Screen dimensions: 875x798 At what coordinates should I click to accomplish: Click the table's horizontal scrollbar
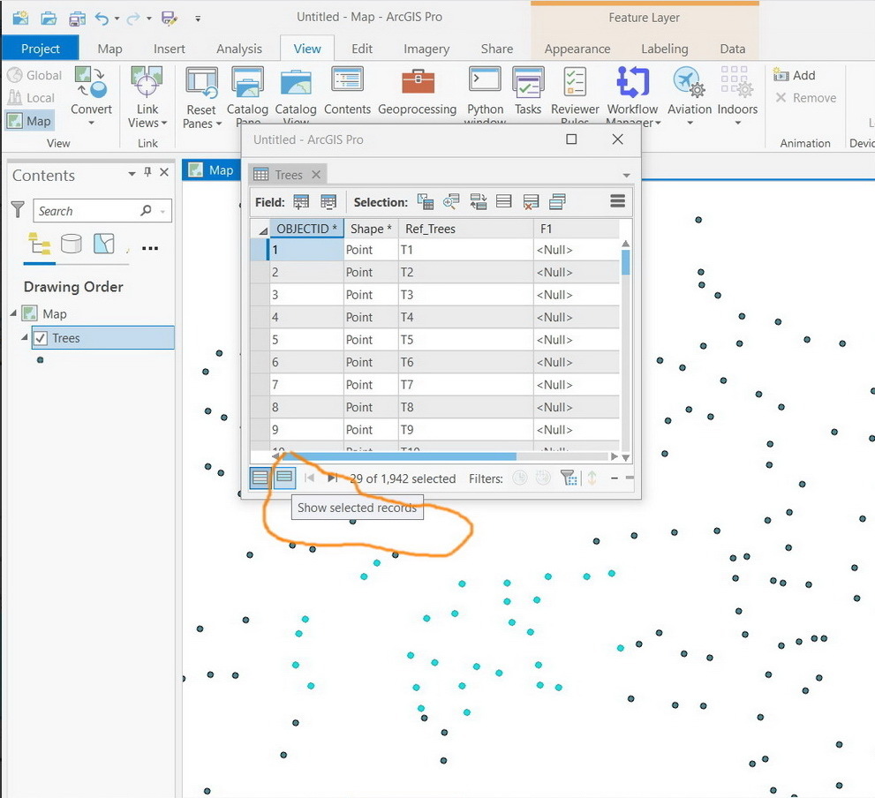tap(400, 456)
